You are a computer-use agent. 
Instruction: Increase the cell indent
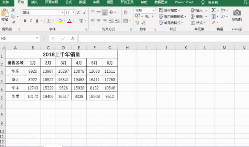[117, 21]
